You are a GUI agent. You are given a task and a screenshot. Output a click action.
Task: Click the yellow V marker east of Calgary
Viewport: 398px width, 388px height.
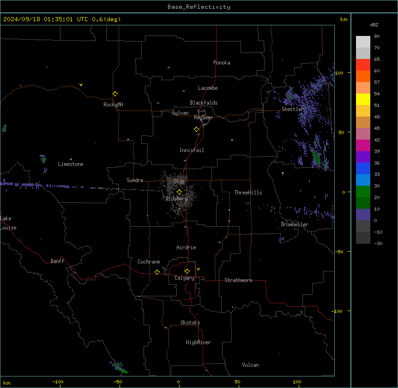pyautogui.click(x=198, y=269)
